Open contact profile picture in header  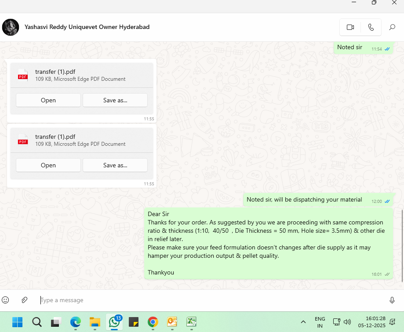point(11,27)
